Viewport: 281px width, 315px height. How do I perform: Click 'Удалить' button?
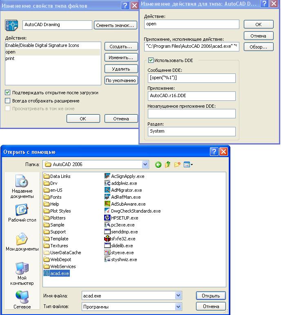coord(121,69)
